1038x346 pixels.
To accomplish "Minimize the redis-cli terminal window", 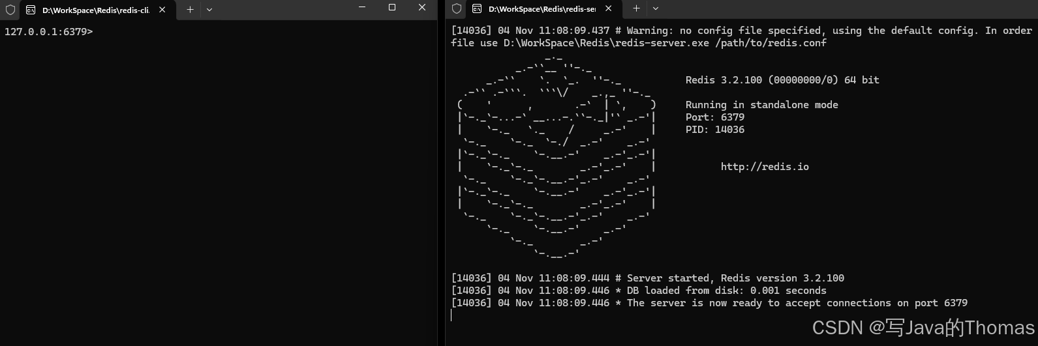I will pyautogui.click(x=362, y=7).
